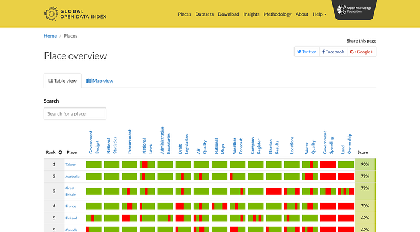Select the Table view tab
This screenshot has width=420, height=232.
62,80
